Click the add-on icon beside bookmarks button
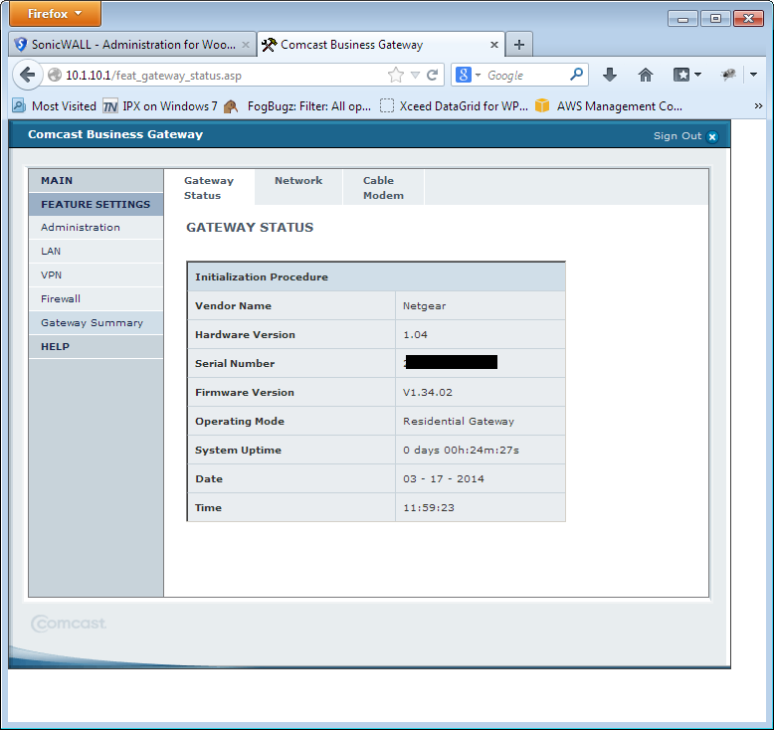The width and height of the screenshot is (774, 730). 728,75
